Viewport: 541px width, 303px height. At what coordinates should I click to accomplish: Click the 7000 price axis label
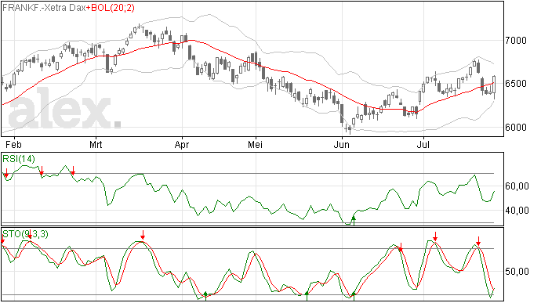516,41
